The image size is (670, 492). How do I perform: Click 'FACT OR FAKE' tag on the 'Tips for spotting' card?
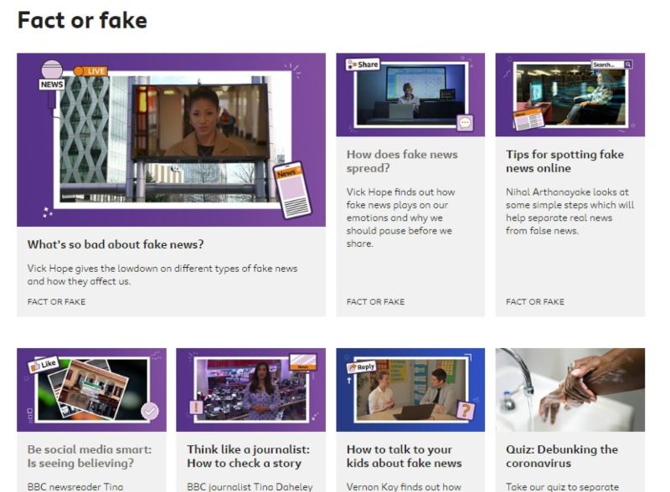(x=535, y=301)
